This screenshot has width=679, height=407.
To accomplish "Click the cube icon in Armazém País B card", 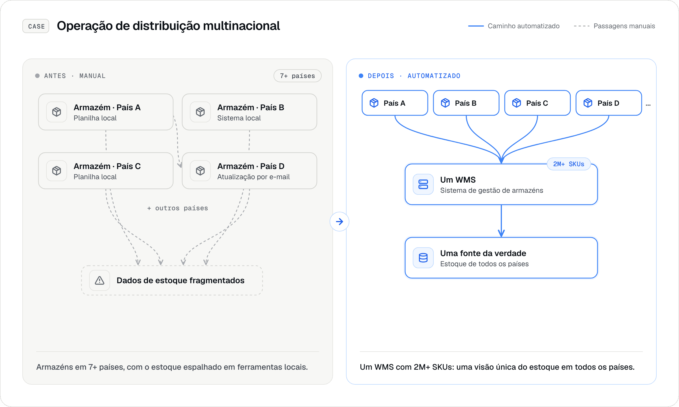I will coord(200,112).
